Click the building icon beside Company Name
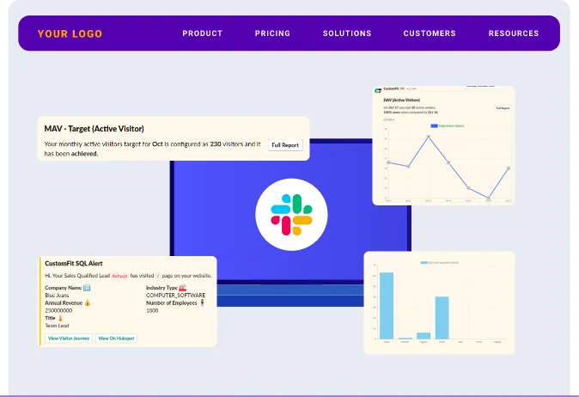 pos(87,288)
